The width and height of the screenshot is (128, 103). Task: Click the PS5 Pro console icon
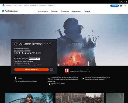[49, 84]
